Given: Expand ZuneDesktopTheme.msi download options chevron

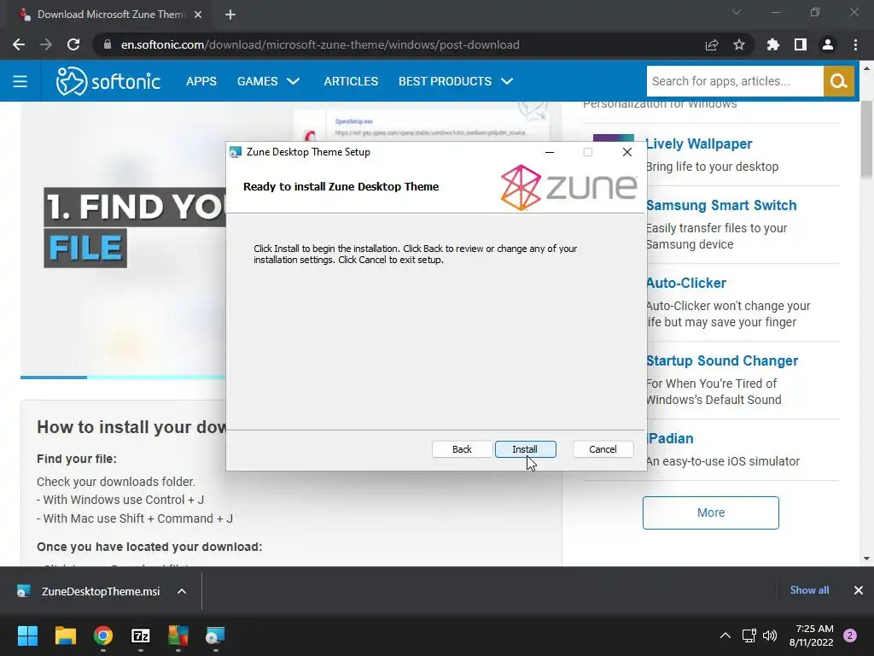Looking at the screenshot, I should (182, 591).
